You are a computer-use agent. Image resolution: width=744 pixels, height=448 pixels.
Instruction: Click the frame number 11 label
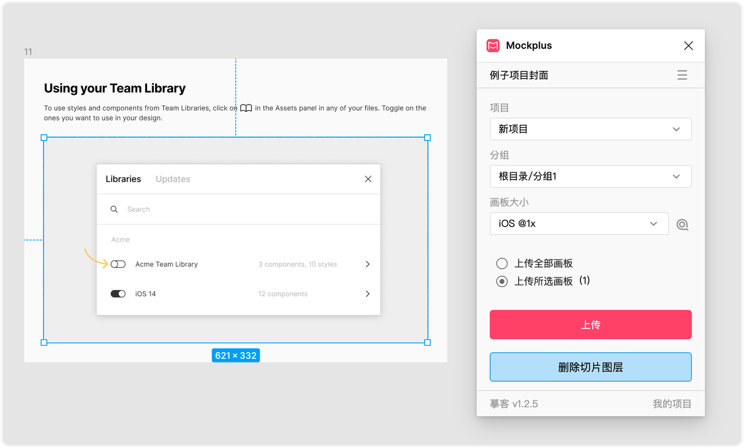[x=28, y=52]
